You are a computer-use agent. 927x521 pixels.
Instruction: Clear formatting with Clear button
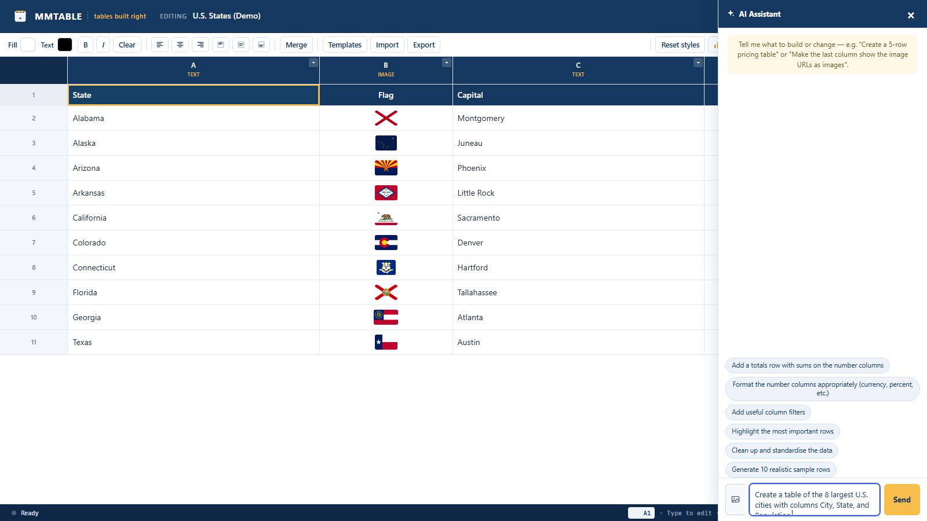[x=127, y=45]
